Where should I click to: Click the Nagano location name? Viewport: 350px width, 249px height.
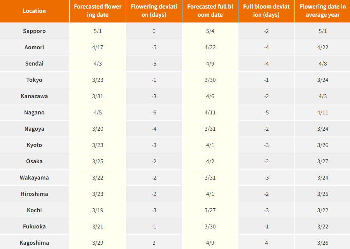pos(34,112)
